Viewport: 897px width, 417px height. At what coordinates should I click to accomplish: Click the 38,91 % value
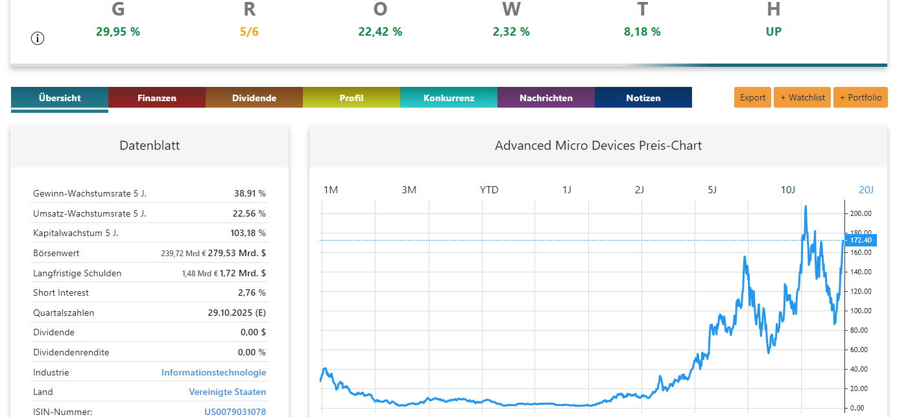click(250, 193)
